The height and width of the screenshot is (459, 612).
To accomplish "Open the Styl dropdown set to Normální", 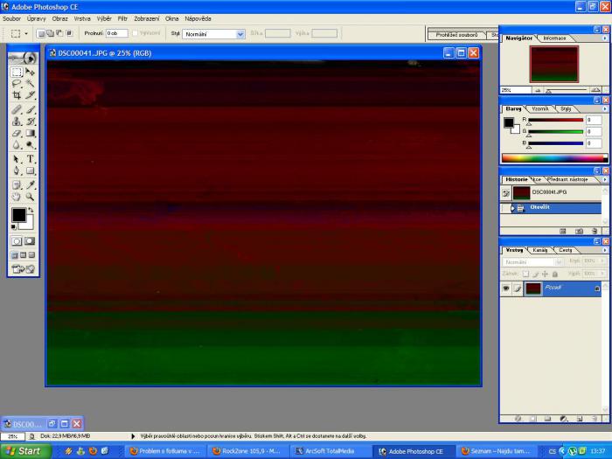I will click(214, 34).
